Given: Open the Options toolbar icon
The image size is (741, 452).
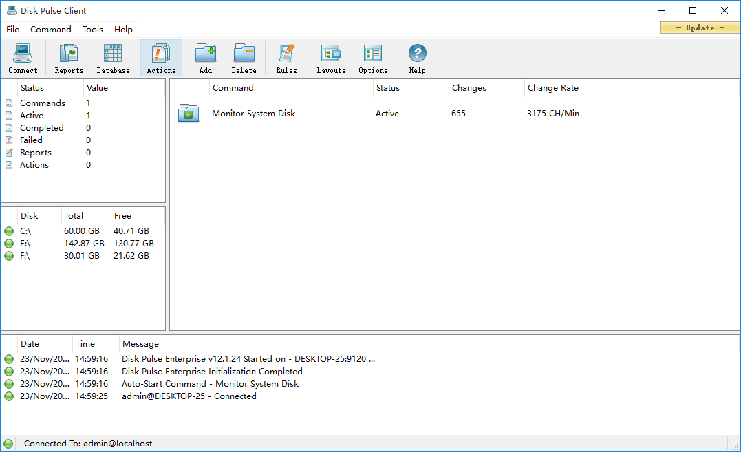Looking at the screenshot, I should (373, 54).
